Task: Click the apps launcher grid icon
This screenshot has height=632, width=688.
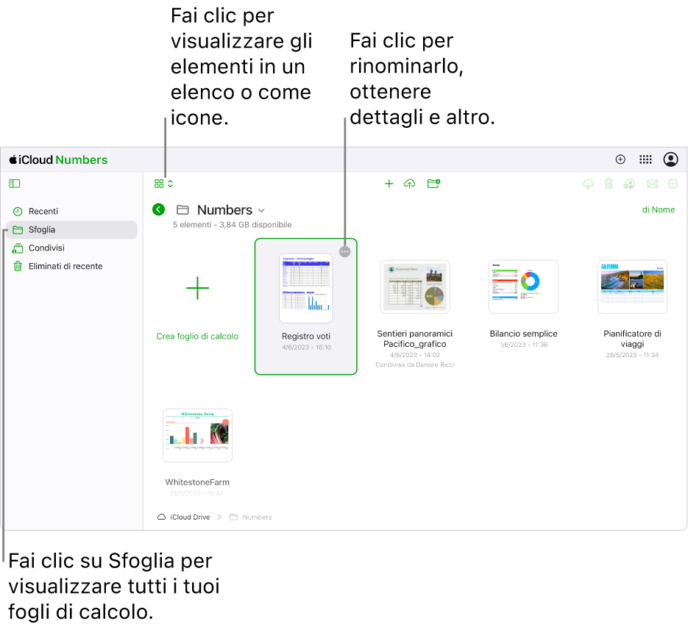Action: click(646, 159)
